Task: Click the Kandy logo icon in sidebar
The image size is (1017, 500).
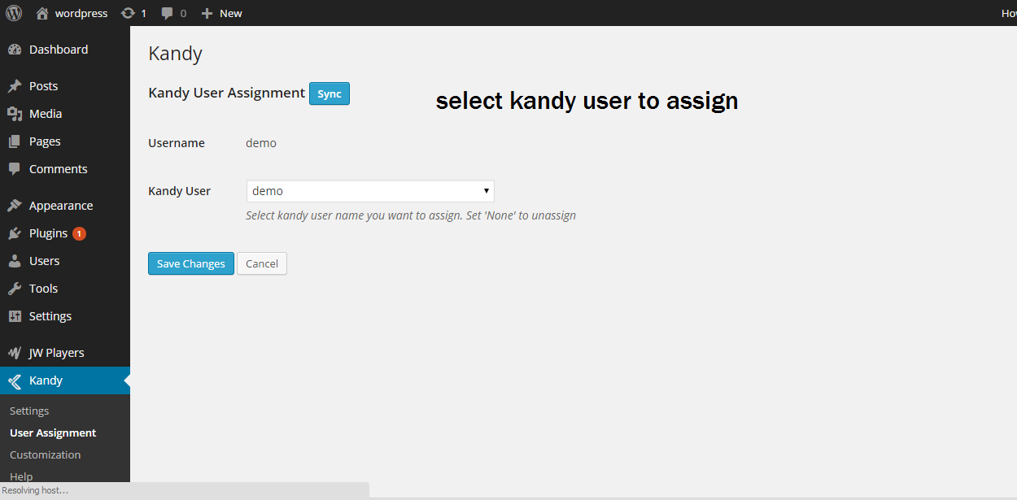Action: pos(15,380)
